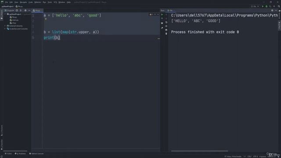281x158 pixels.
Task: Open the Python Console tool window tab
Action: point(36,154)
